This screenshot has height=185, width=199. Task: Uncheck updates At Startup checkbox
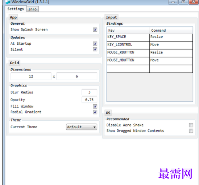pyautogui.click(x=95, y=44)
